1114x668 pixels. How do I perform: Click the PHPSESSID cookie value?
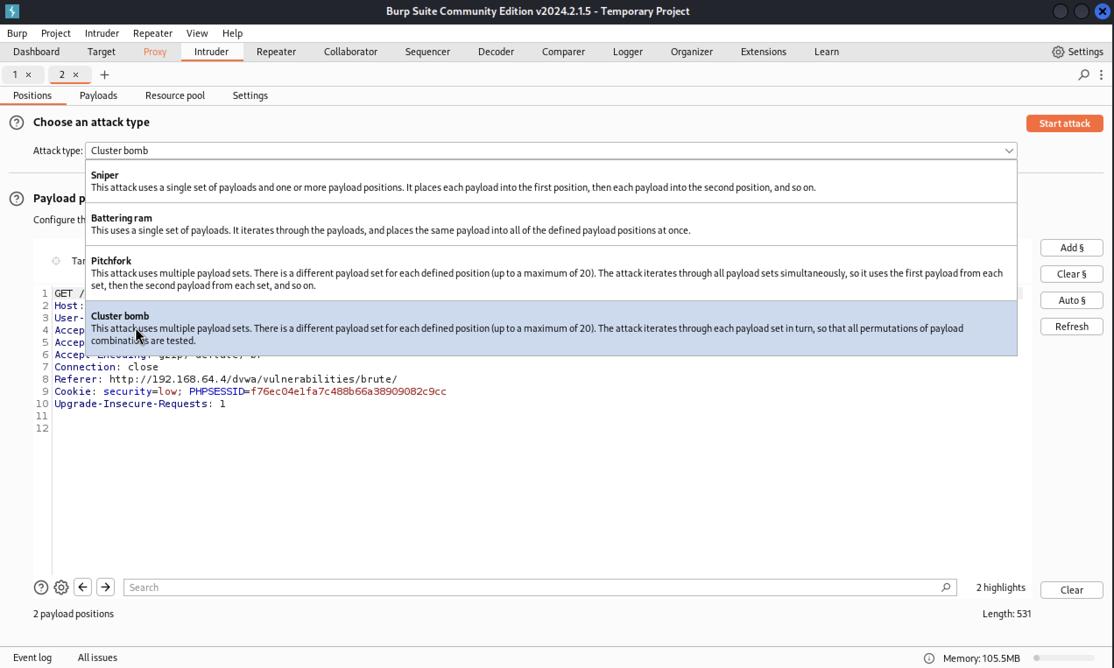pyautogui.click(x=348, y=392)
